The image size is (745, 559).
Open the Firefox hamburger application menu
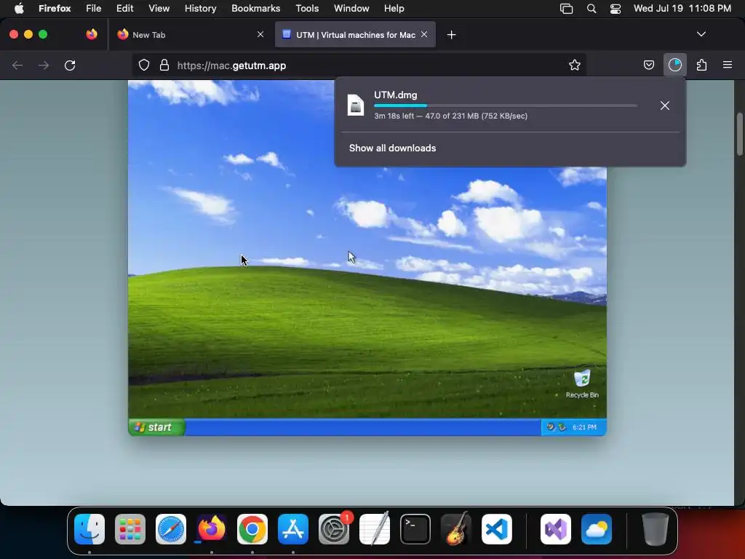point(728,65)
